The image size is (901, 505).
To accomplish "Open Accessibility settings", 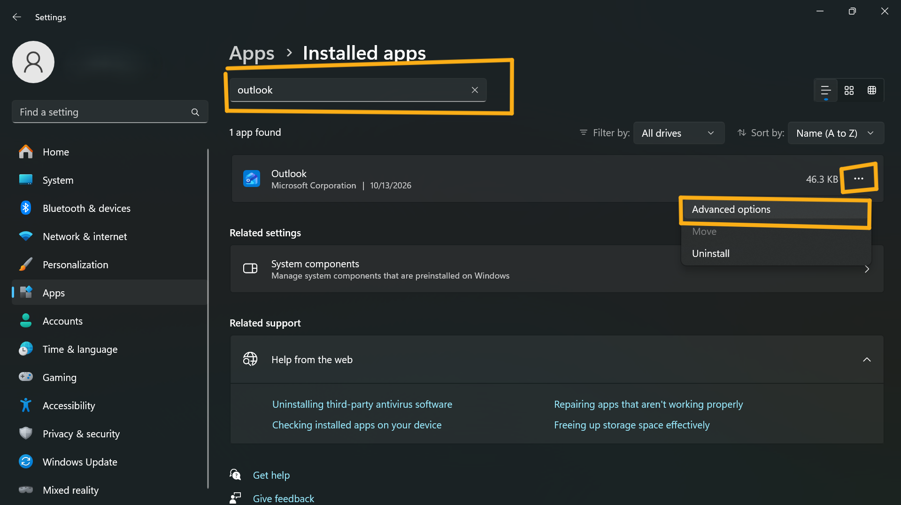I will [x=109, y=405].
